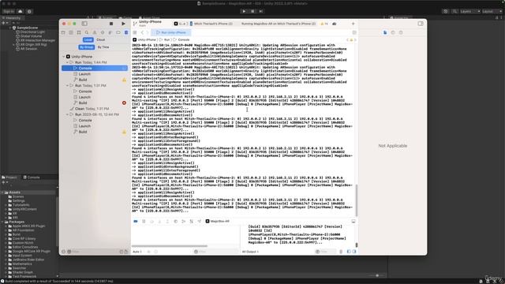Image resolution: width=505 pixels, height=284 pixels.
Task: Open Debug View Hierarchy icon
Action: (x=175, y=221)
